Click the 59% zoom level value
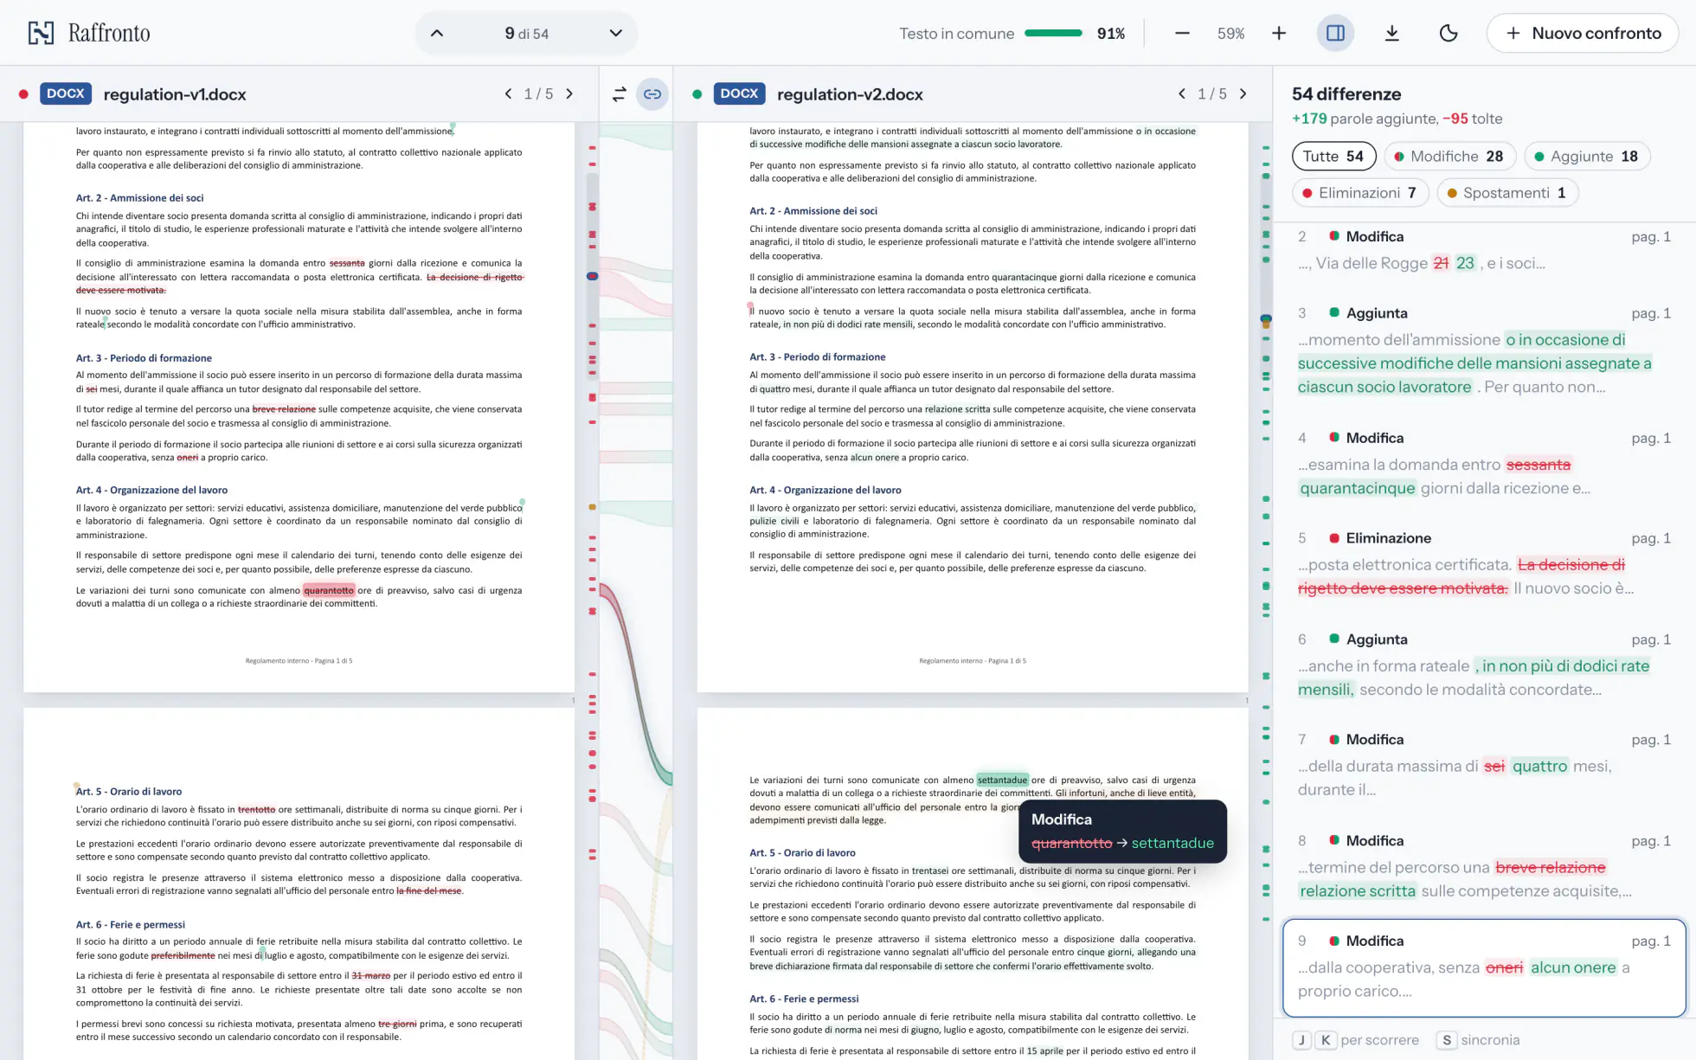This screenshot has width=1696, height=1060. (x=1230, y=34)
